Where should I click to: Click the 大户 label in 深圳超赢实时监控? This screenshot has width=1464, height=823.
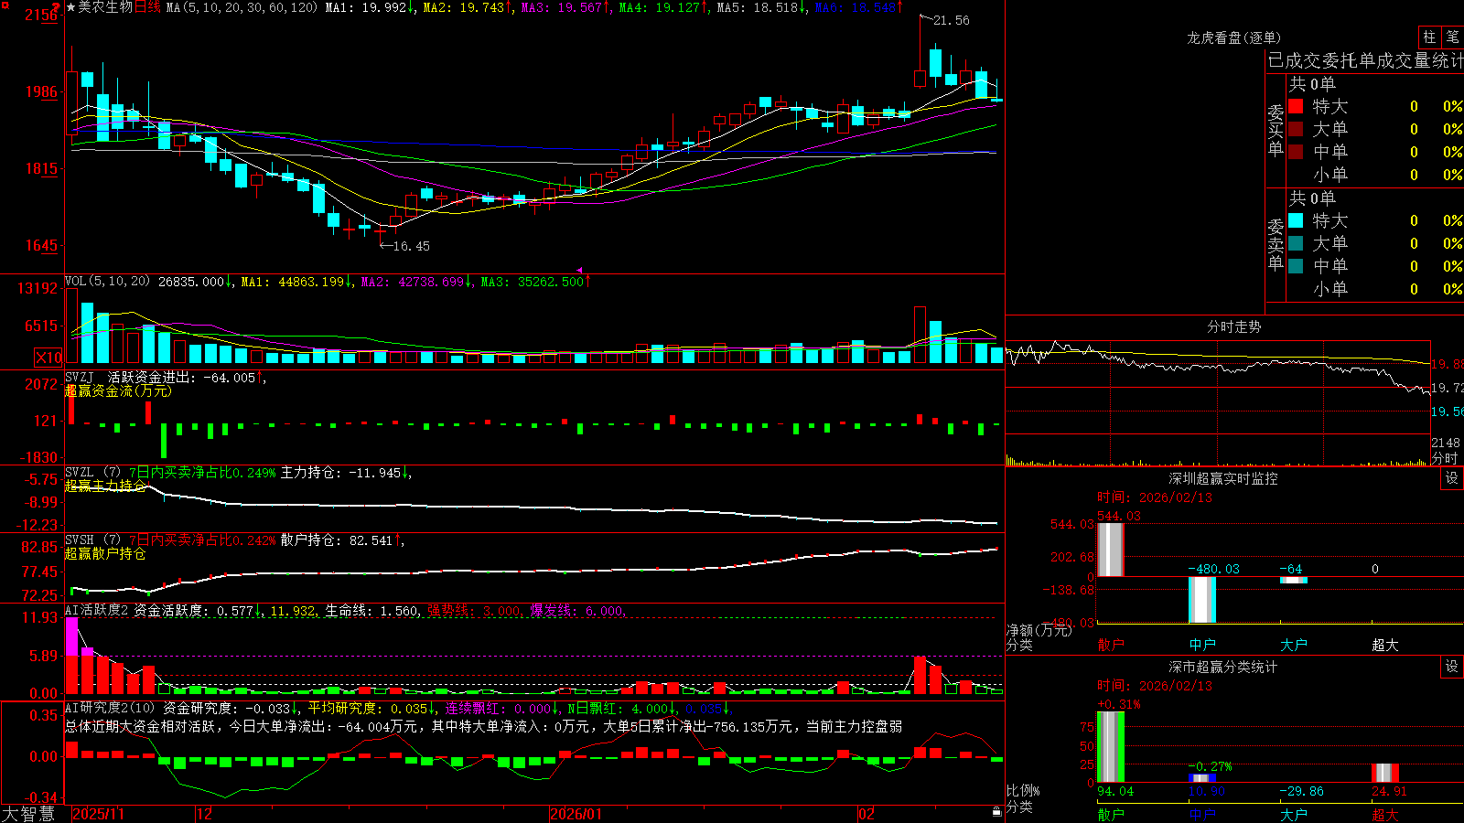(1294, 645)
